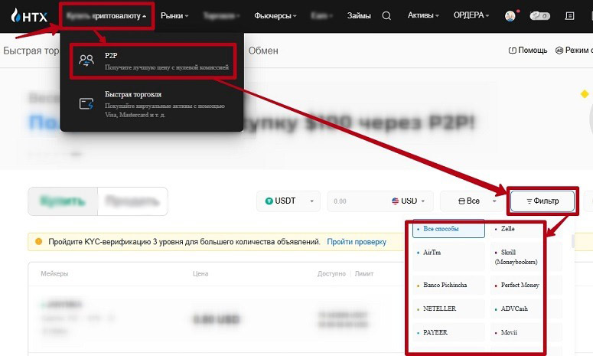The width and height of the screenshot is (593, 356).
Task: Click the P2P people icon
Action: [87, 61]
